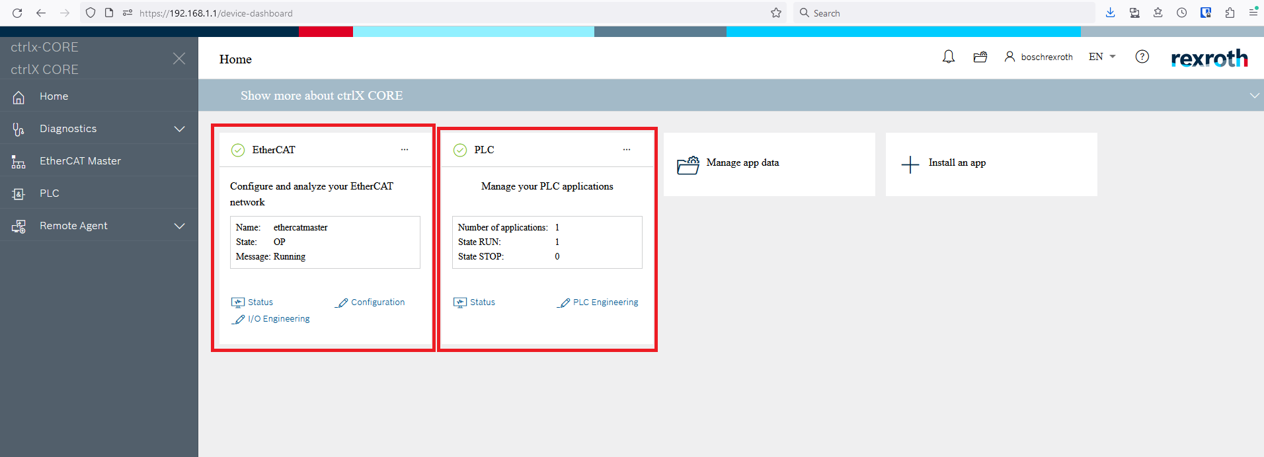Click the PLC Engineering link
1264x457 pixels.
(x=605, y=302)
